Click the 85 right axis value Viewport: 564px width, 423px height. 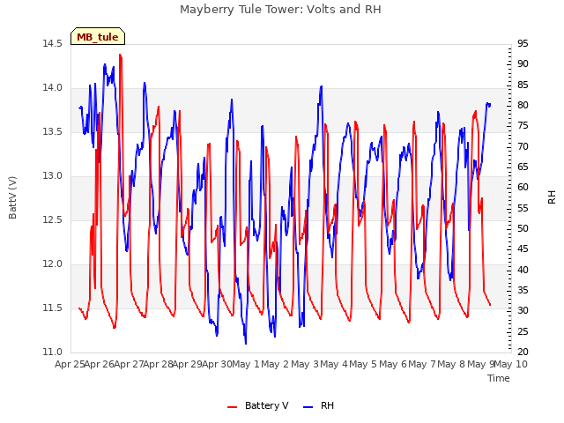tap(523, 85)
